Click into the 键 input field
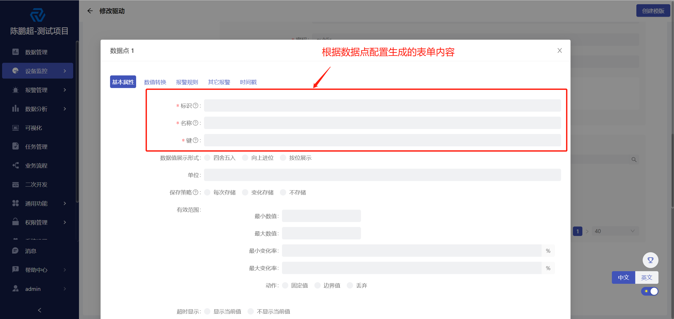 [382, 140]
